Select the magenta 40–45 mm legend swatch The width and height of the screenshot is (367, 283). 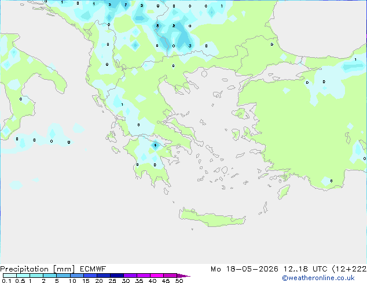(157, 275)
